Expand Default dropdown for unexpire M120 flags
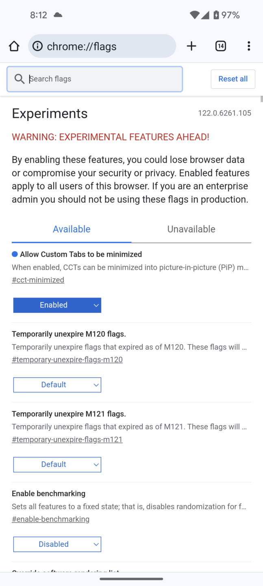This screenshot has height=586, width=263. tap(57, 385)
